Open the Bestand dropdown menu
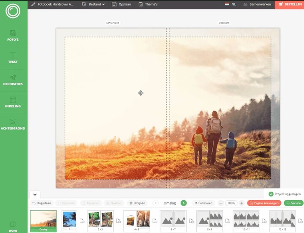Viewport: 304px width, 233px height. pyautogui.click(x=93, y=4)
